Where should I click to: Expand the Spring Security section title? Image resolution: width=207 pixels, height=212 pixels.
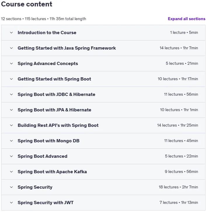(35, 187)
